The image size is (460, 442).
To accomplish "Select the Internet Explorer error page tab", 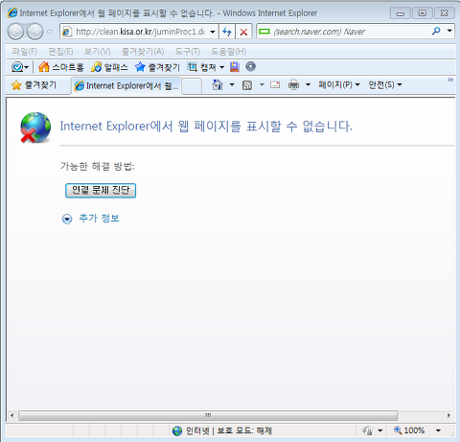I will tap(126, 85).
